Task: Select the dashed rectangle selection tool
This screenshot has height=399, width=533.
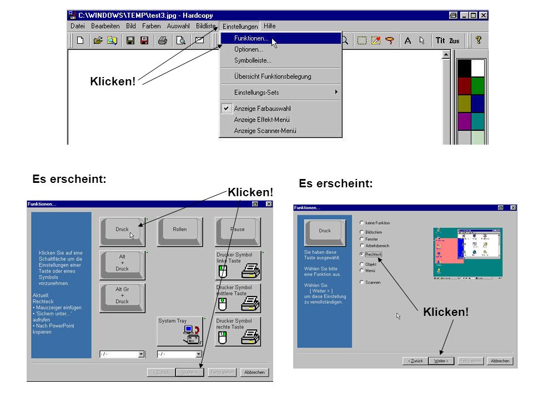Action: 361,40
